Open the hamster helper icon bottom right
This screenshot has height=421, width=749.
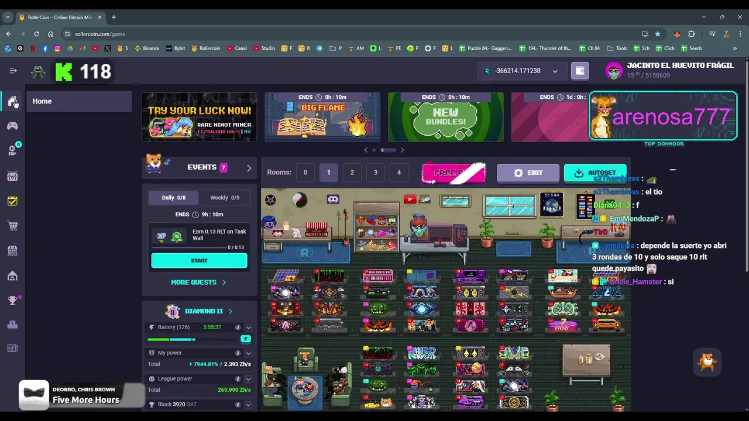click(x=707, y=362)
